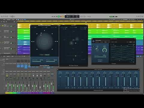Click the playhead marker on the ruler
Viewport: 144px width, 108px height.
[86, 22]
